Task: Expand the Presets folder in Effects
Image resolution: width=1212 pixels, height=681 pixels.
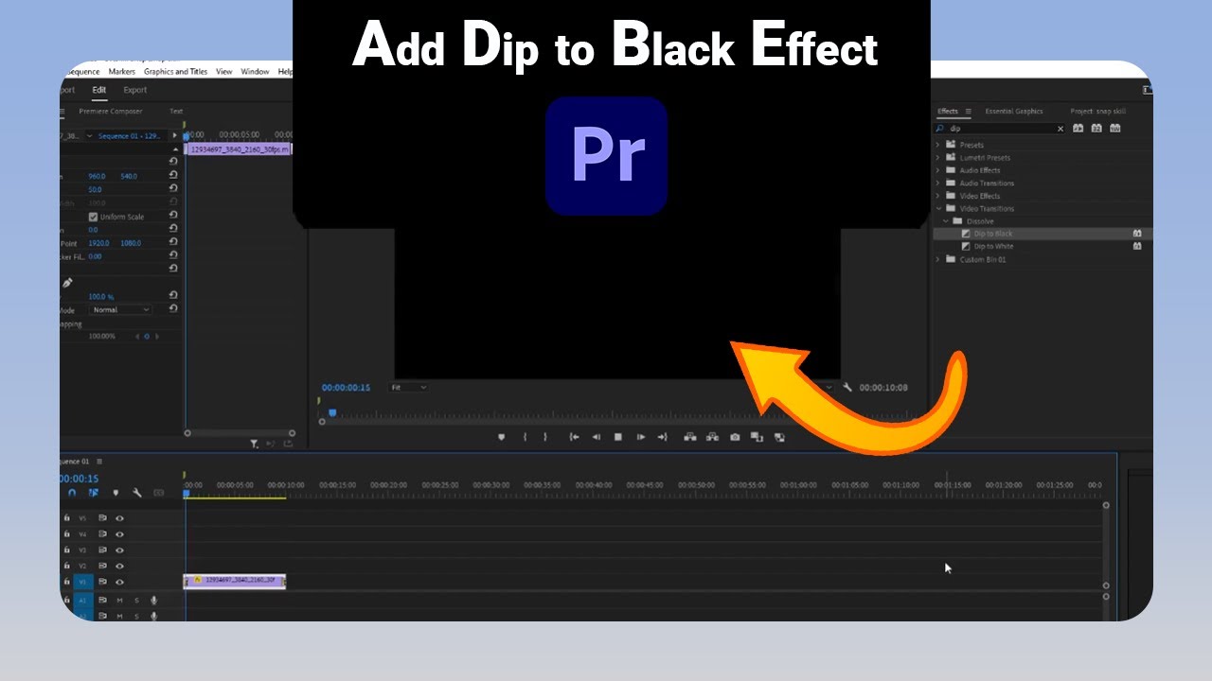Action: coord(938,145)
